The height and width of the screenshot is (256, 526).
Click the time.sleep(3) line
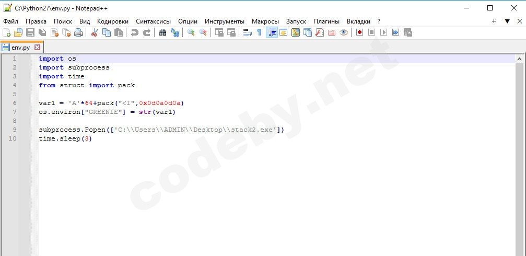65,138
